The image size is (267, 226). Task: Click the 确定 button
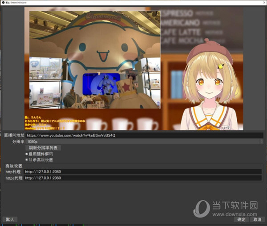(241, 219)
